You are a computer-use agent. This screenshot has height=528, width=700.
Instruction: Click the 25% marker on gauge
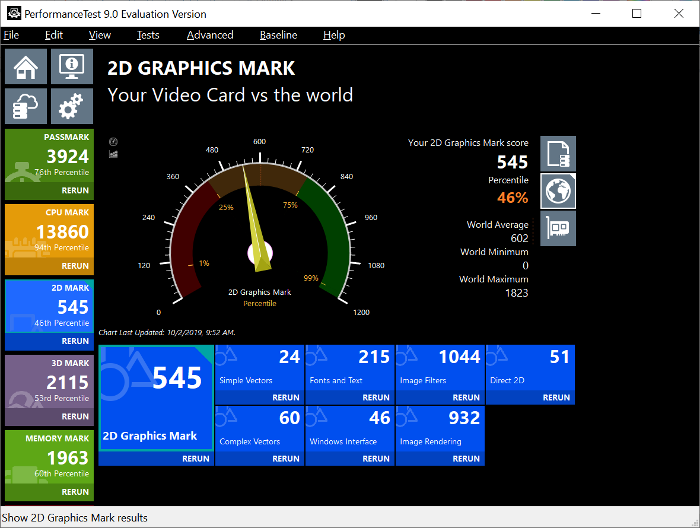(226, 207)
